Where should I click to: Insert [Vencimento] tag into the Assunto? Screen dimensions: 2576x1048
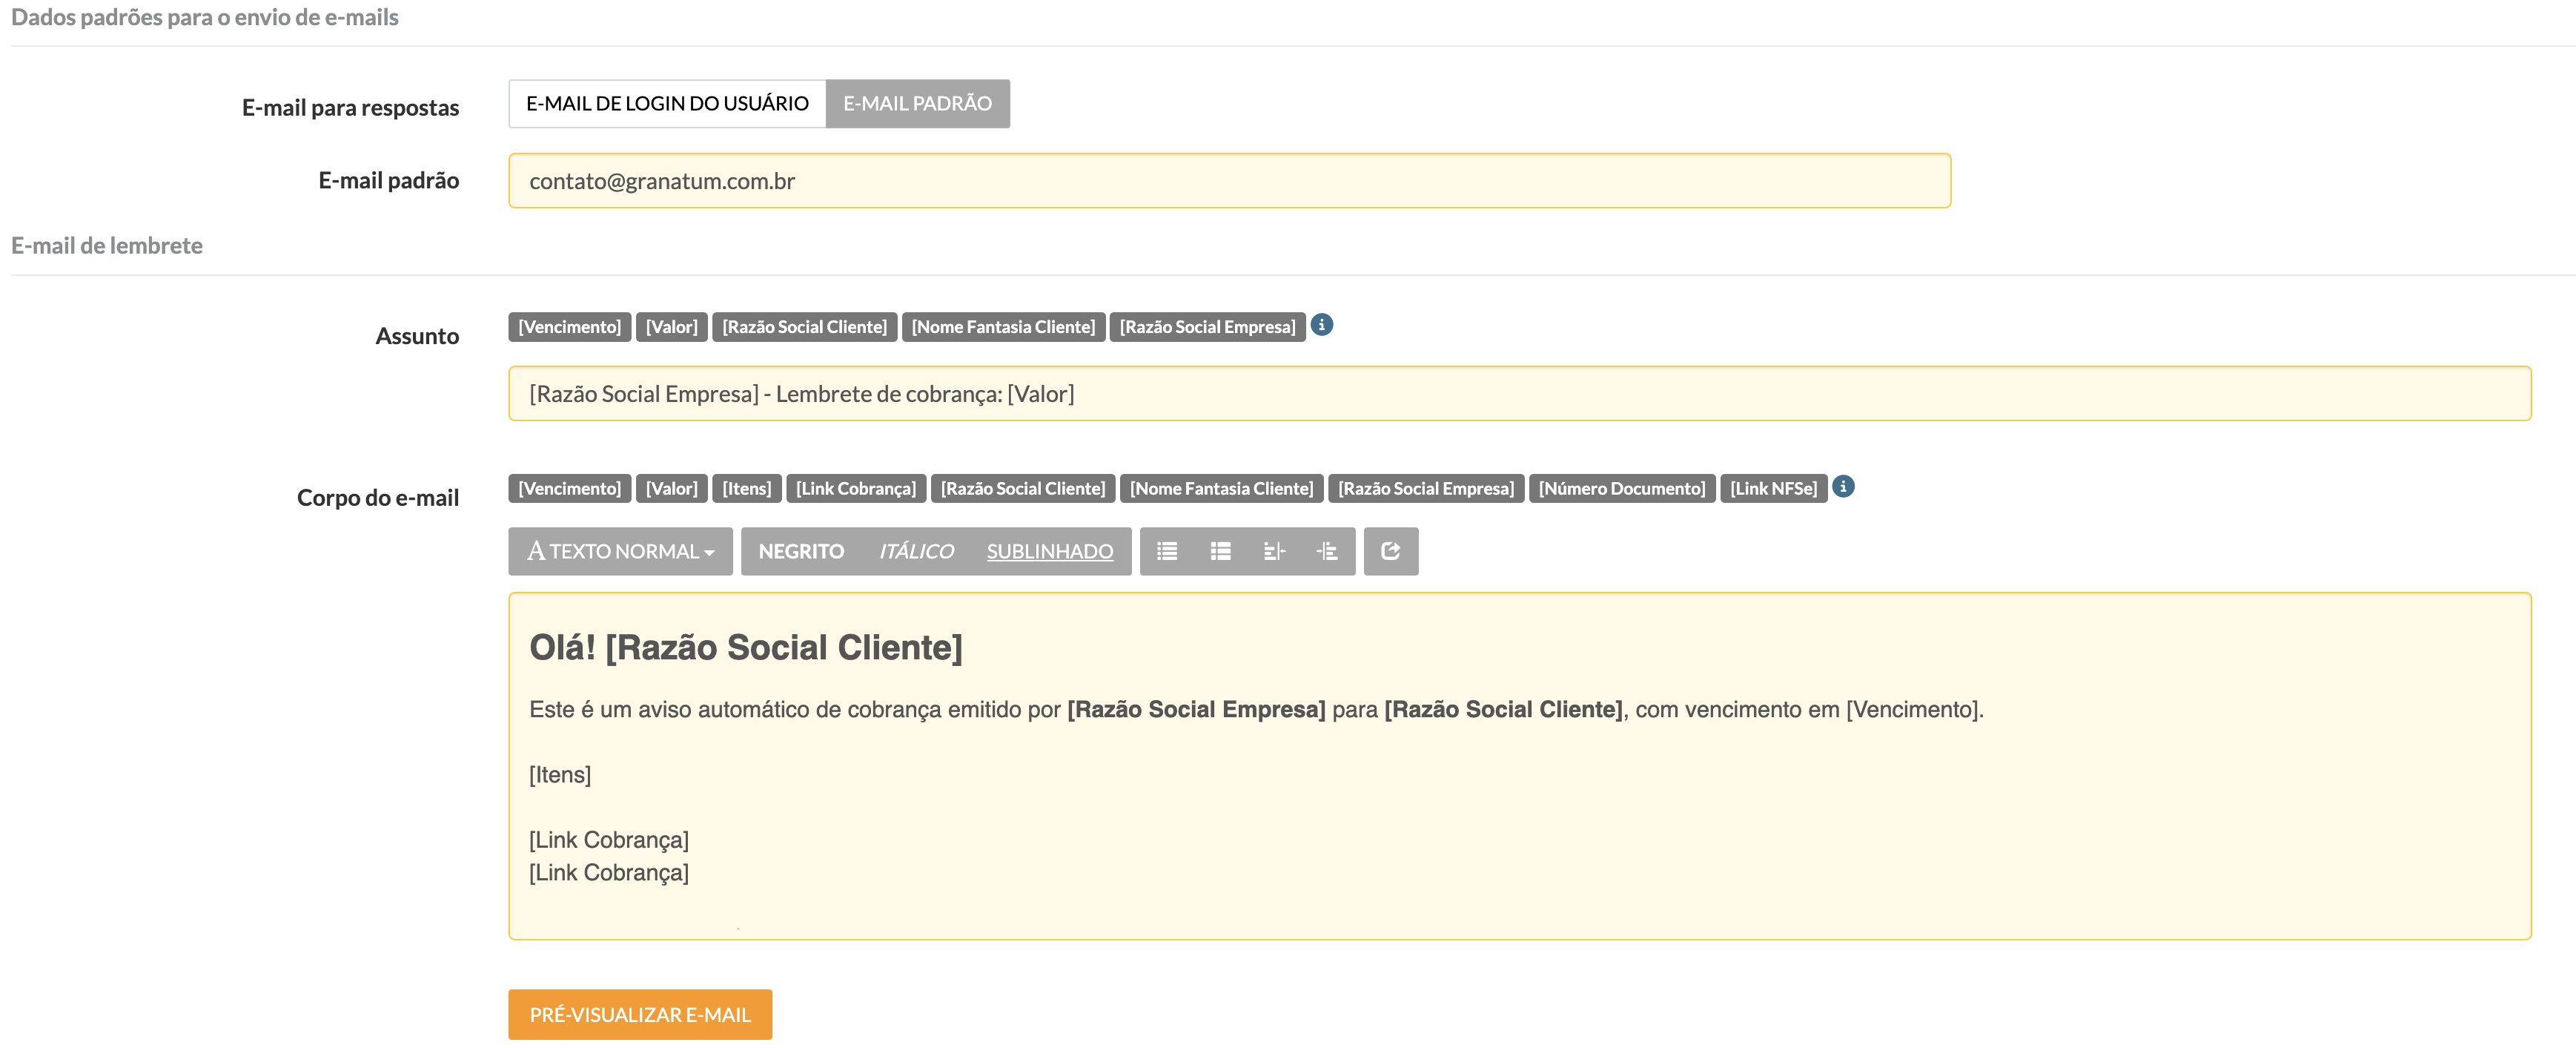pos(569,327)
